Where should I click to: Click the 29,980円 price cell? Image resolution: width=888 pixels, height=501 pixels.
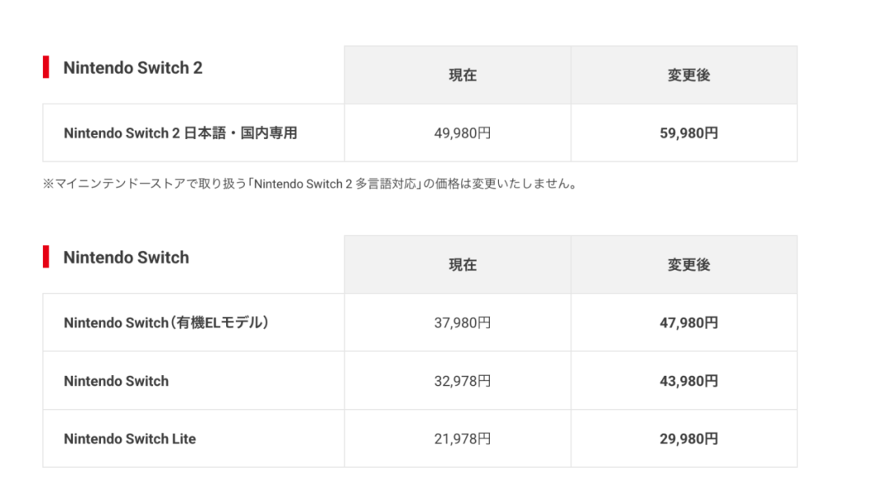pyautogui.click(x=689, y=439)
